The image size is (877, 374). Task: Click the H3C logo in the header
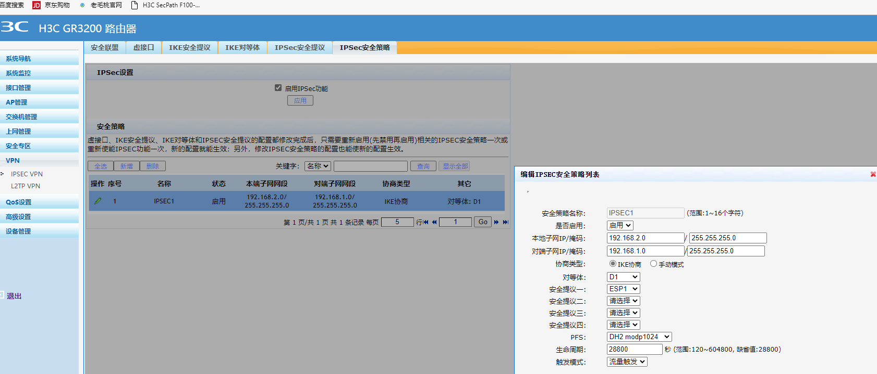click(x=15, y=27)
